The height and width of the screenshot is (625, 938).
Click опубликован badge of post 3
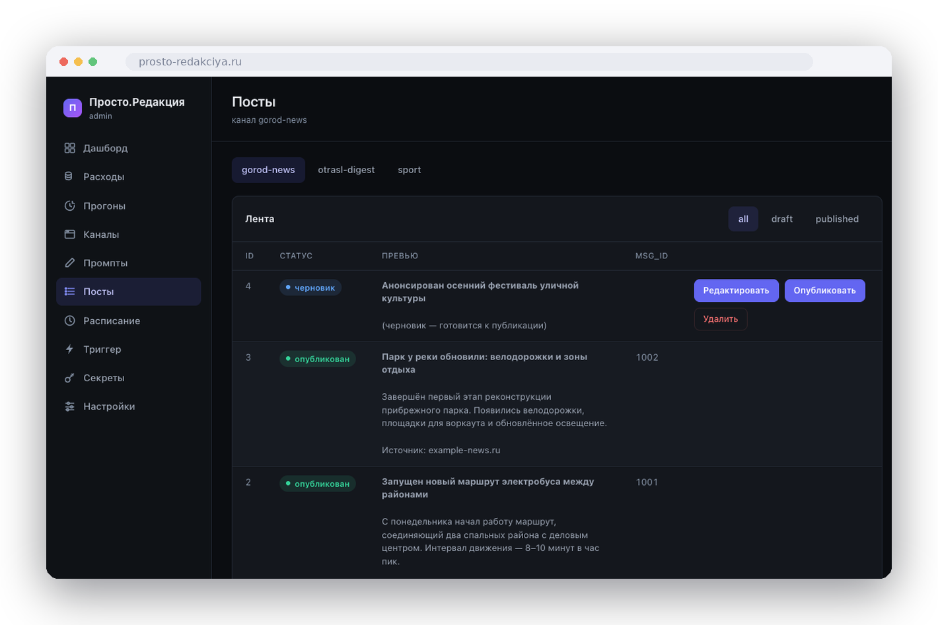point(318,359)
